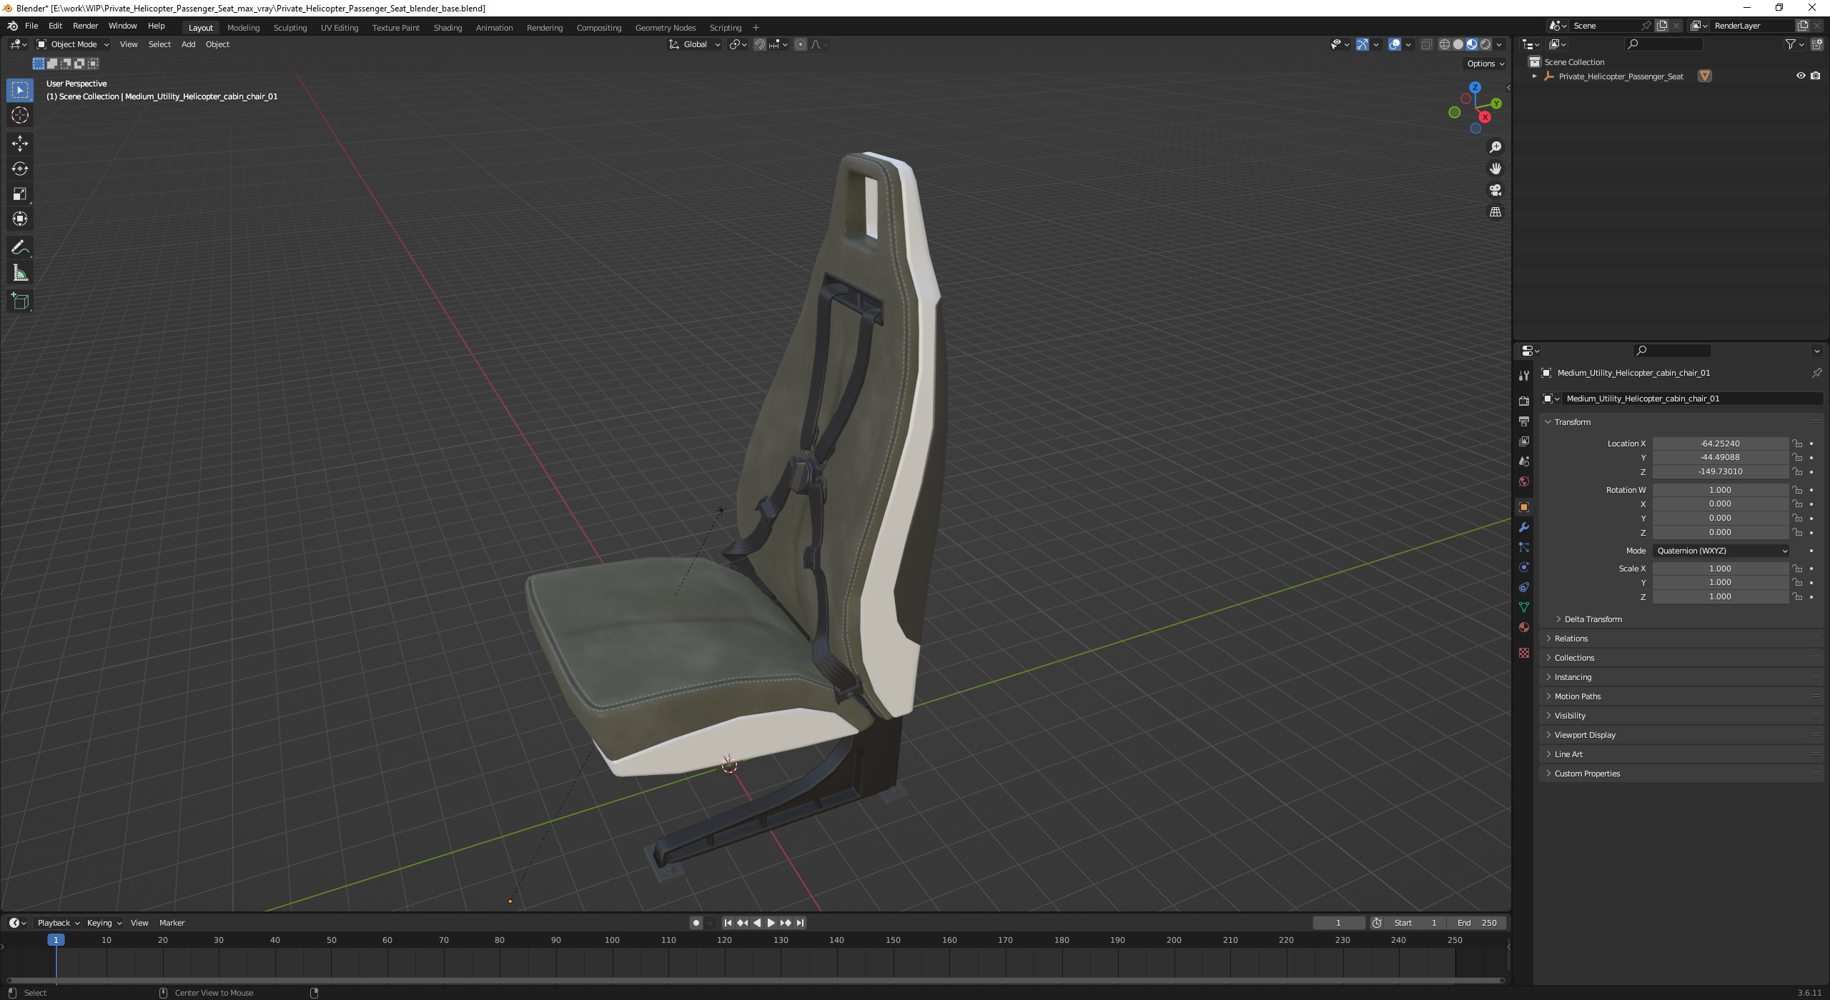The height and width of the screenshot is (1000, 1830).
Task: Activate the Scale tool
Action: pos(20,194)
